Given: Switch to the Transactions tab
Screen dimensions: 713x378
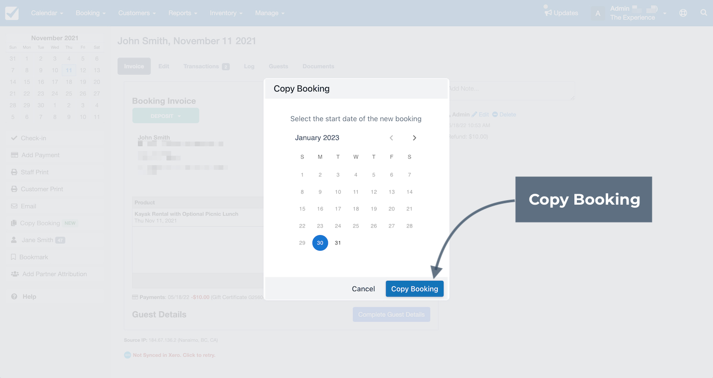Looking at the screenshot, I should coord(206,66).
